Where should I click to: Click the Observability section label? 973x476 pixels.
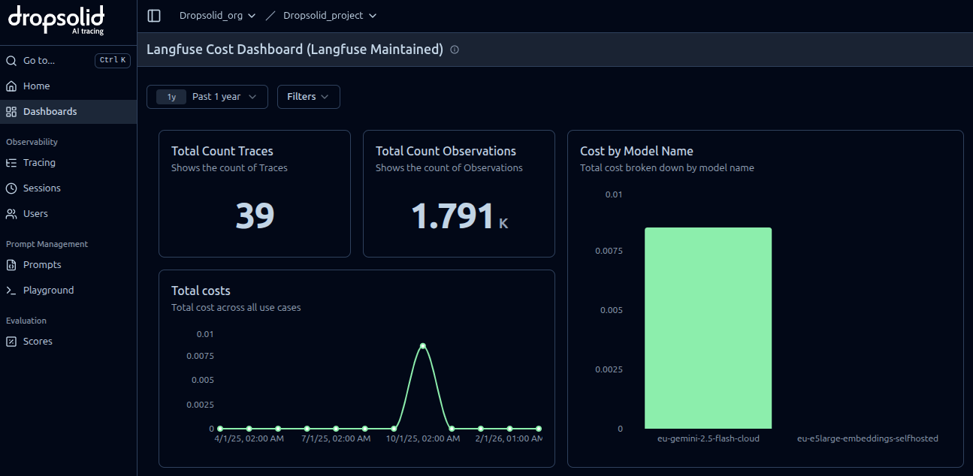tap(32, 142)
